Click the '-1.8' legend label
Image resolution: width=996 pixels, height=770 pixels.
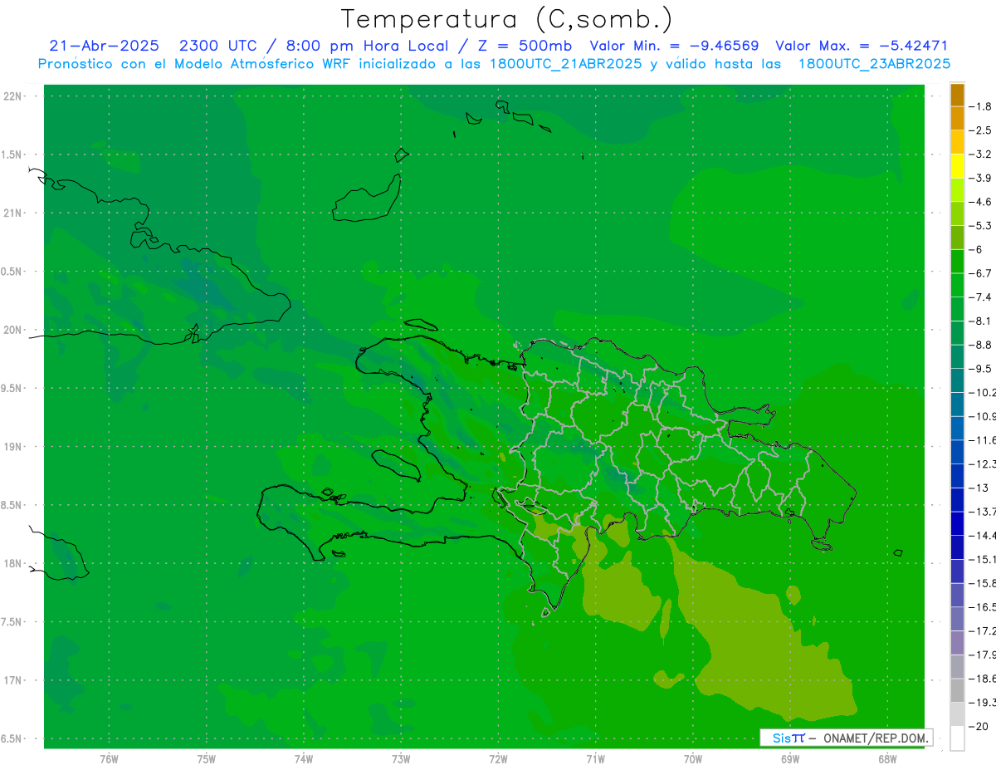point(980,106)
